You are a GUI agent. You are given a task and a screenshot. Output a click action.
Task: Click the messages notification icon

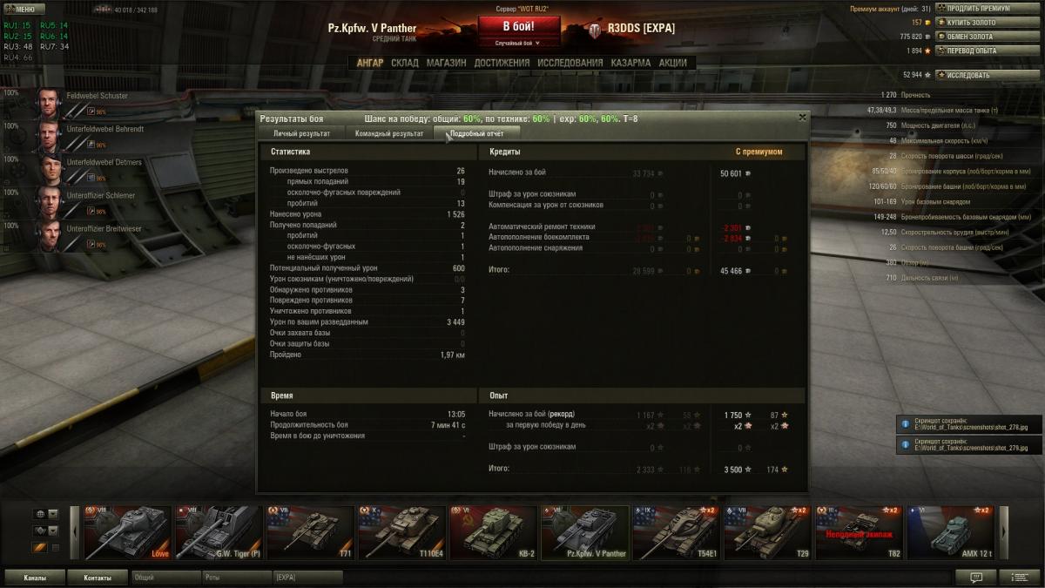[976, 578]
